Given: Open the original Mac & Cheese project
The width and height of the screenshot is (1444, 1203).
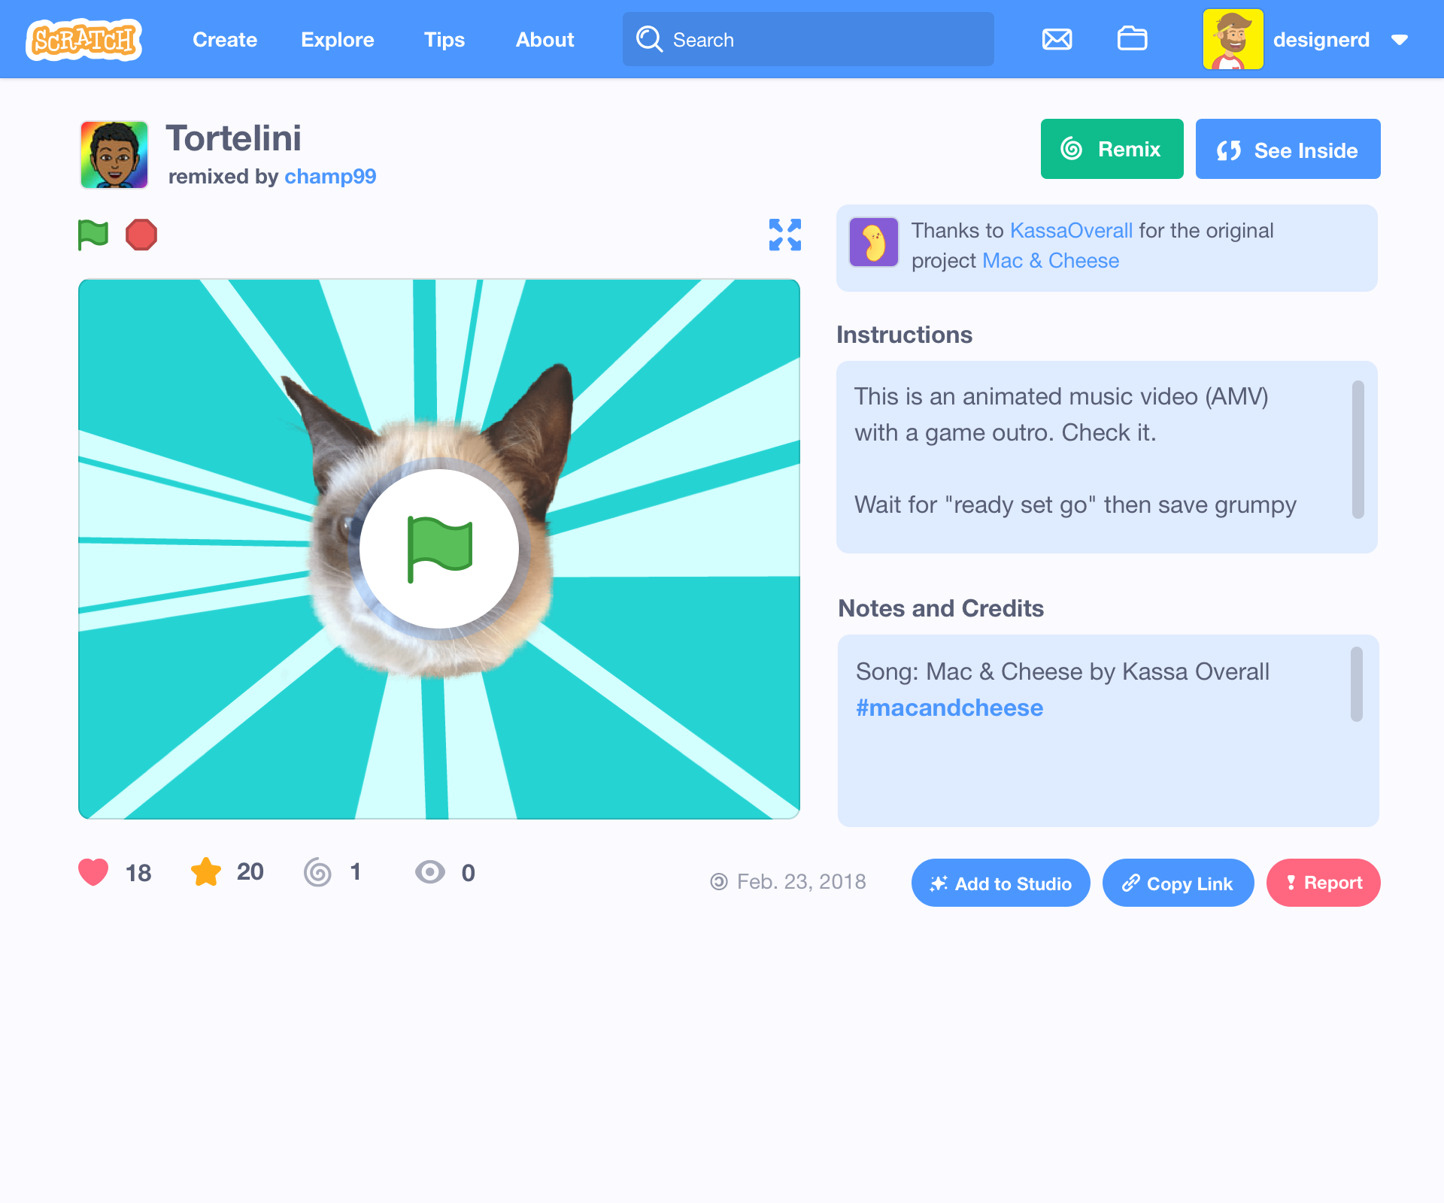Looking at the screenshot, I should [1050, 260].
